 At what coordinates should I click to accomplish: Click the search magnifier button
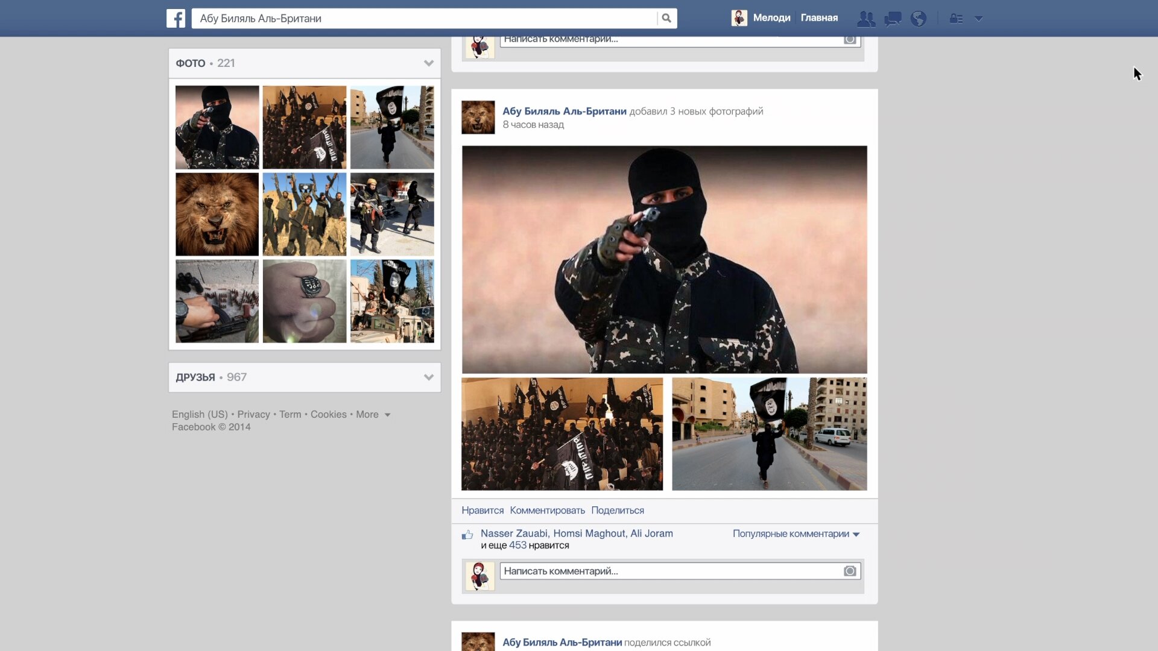[x=666, y=18]
